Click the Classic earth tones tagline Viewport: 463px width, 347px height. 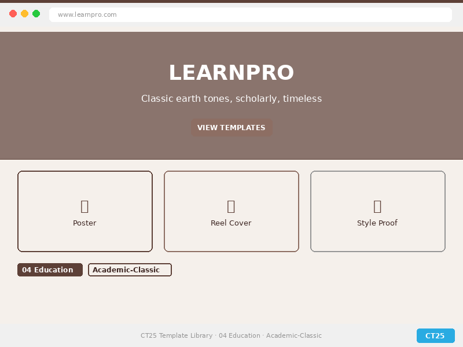point(231,99)
